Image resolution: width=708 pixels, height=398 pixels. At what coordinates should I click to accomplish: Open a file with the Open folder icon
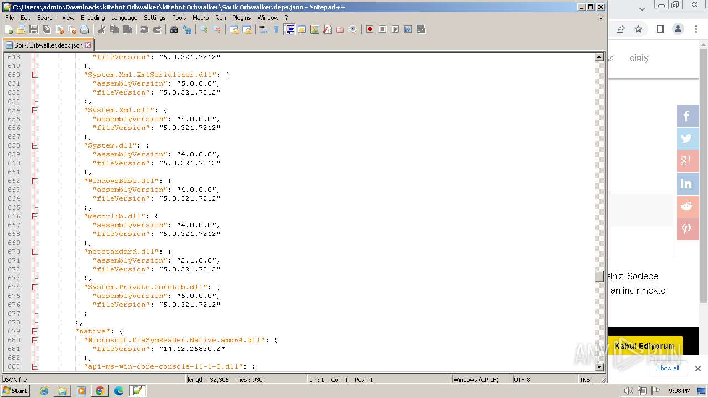coord(21,29)
